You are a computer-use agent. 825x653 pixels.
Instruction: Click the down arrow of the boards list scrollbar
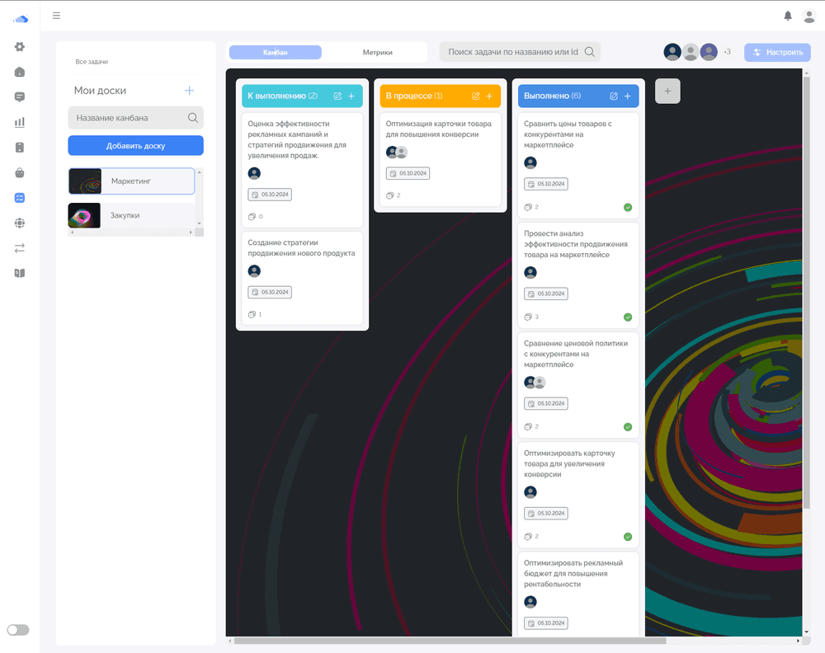pos(200,223)
